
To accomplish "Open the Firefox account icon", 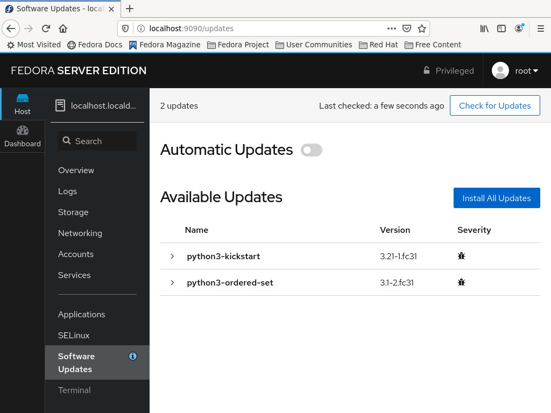I will (x=519, y=29).
